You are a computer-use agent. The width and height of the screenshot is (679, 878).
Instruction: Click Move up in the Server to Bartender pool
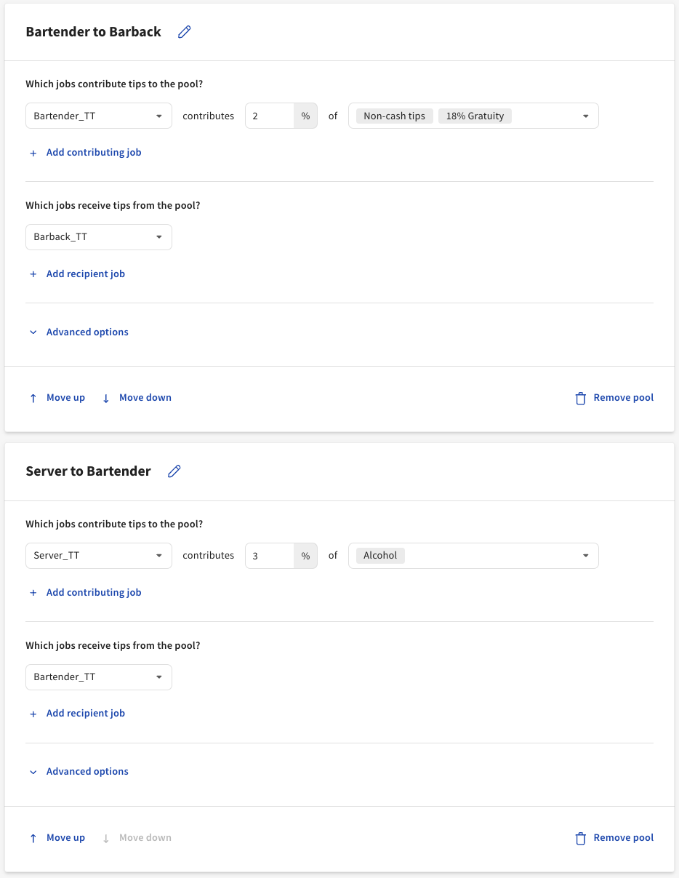65,837
